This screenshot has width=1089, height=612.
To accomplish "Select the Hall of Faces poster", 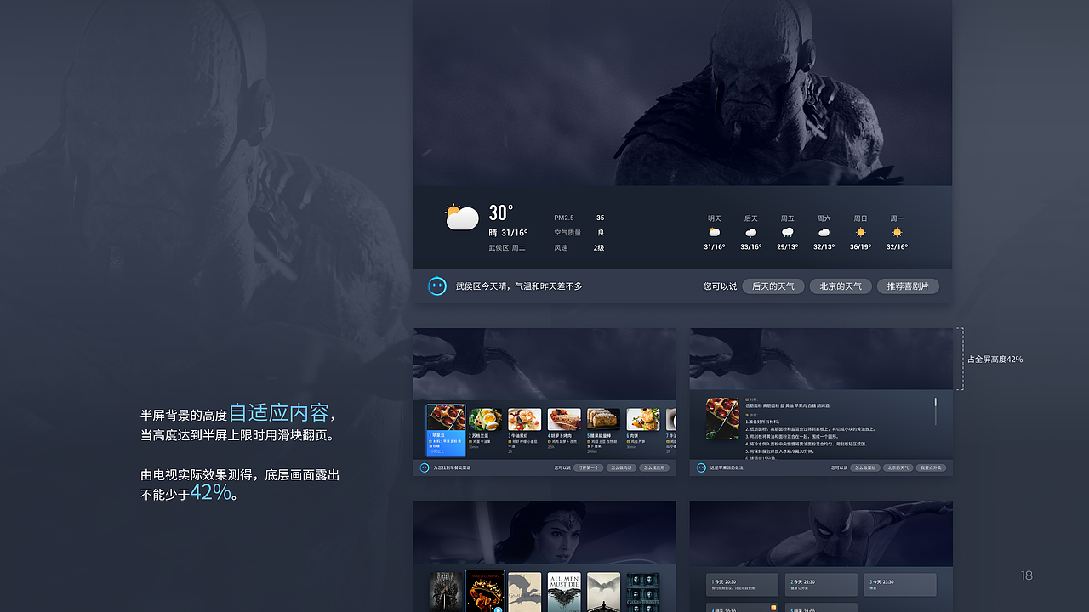I will [643, 592].
